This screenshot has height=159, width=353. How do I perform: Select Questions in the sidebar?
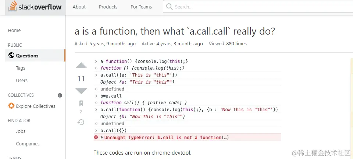[x=35, y=56]
